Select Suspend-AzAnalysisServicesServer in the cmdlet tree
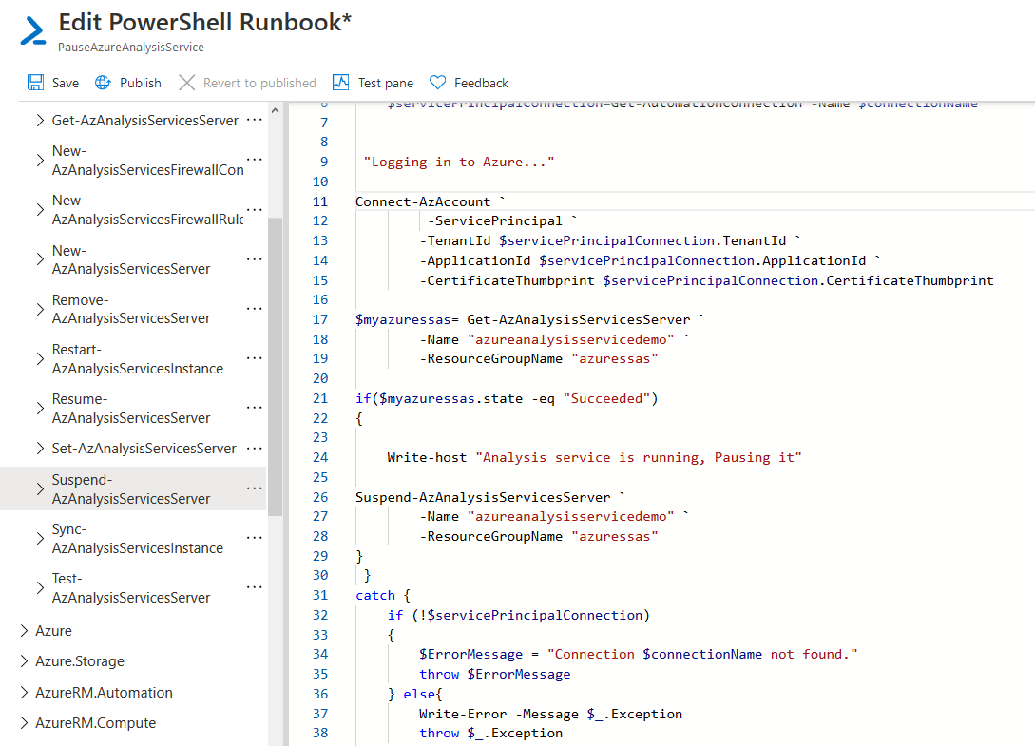The width and height of the screenshot is (1035, 746). tap(131, 489)
